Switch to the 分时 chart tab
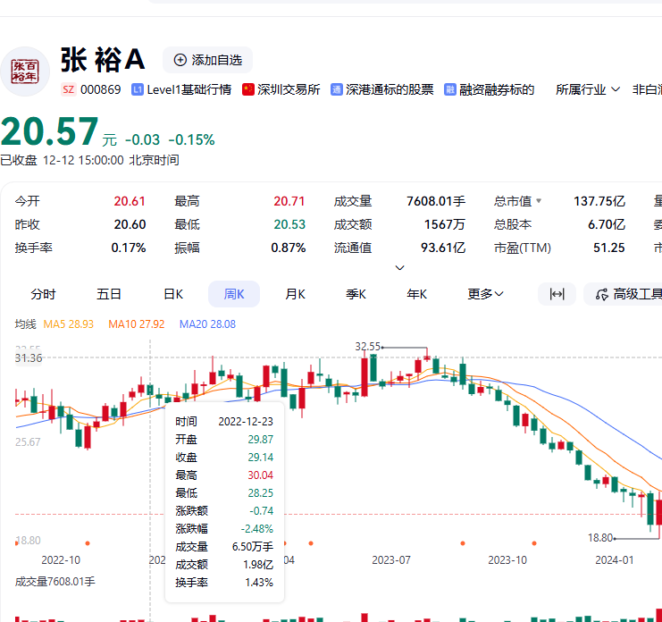The height and width of the screenshot is (622, 662). tap(43, 294)
